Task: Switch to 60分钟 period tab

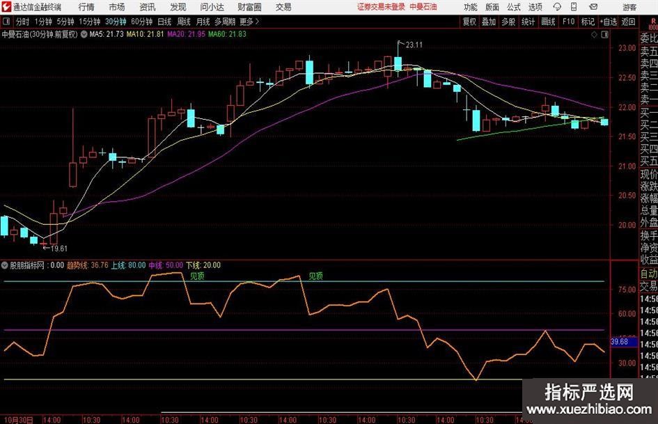Action: [142, 22]
